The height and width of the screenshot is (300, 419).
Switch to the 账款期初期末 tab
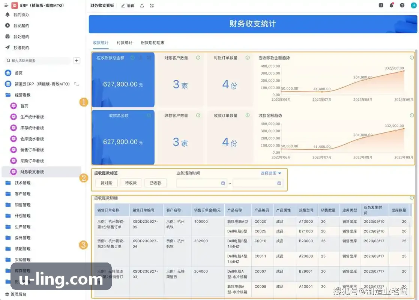tap(153, 43)
